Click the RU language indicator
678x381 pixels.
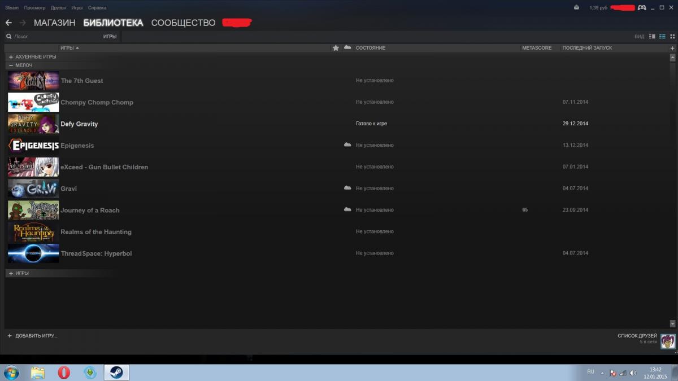(590, 371)
